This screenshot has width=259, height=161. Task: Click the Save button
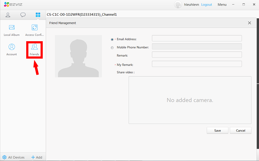(218, 130)
